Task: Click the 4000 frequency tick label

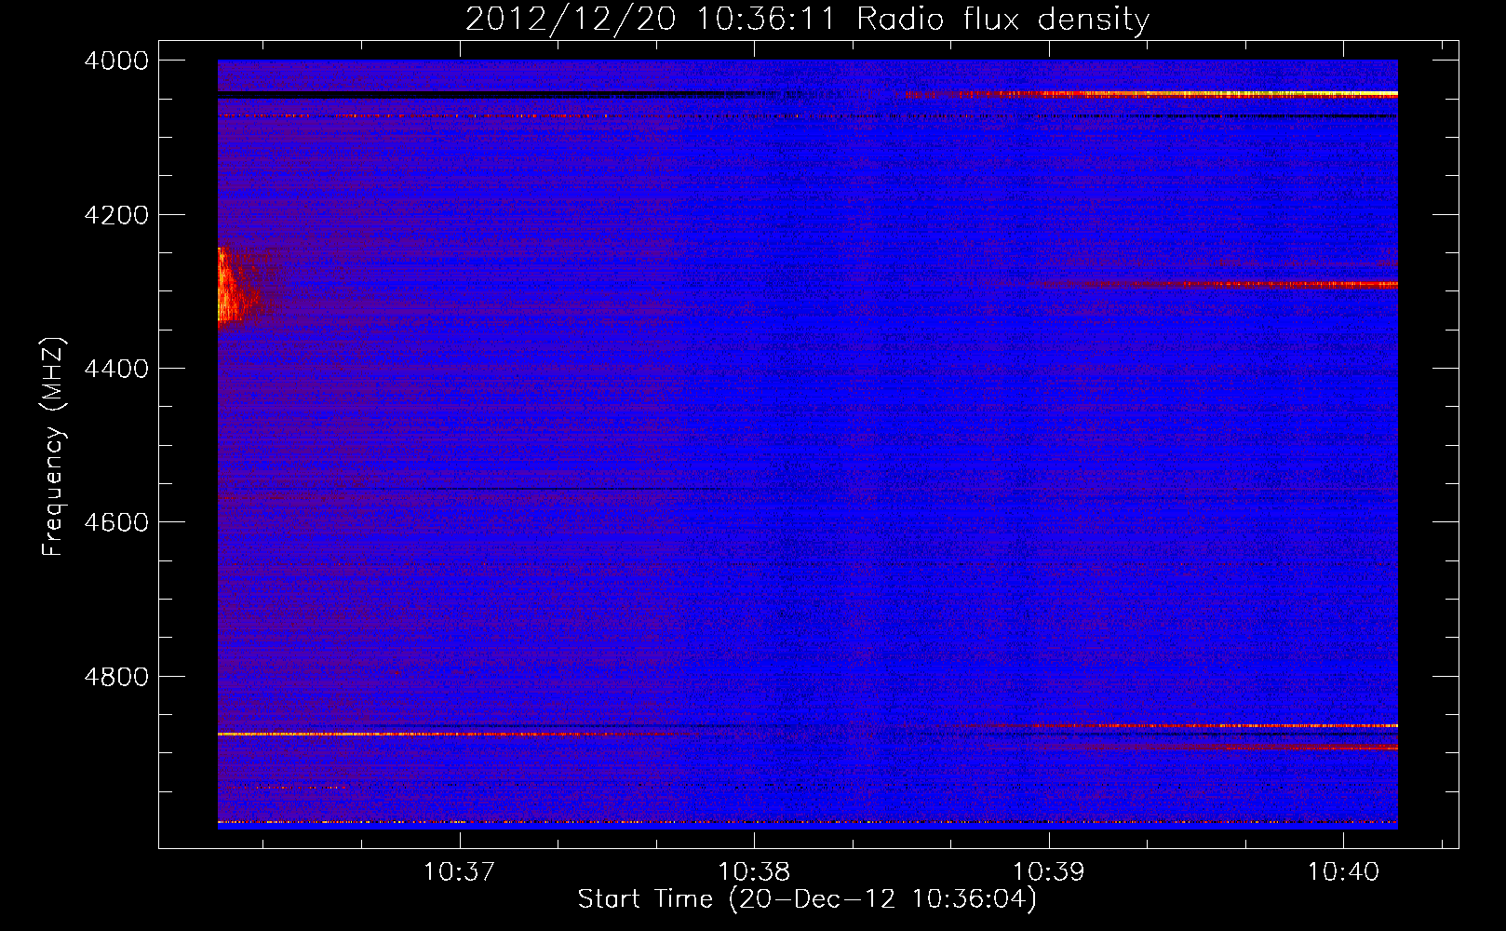Action: pos(116,61)
